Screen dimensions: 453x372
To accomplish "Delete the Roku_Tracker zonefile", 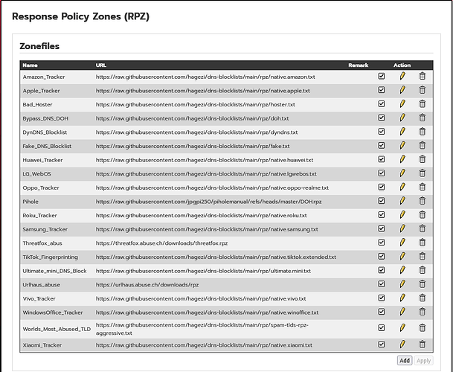I will coord(422,215).
